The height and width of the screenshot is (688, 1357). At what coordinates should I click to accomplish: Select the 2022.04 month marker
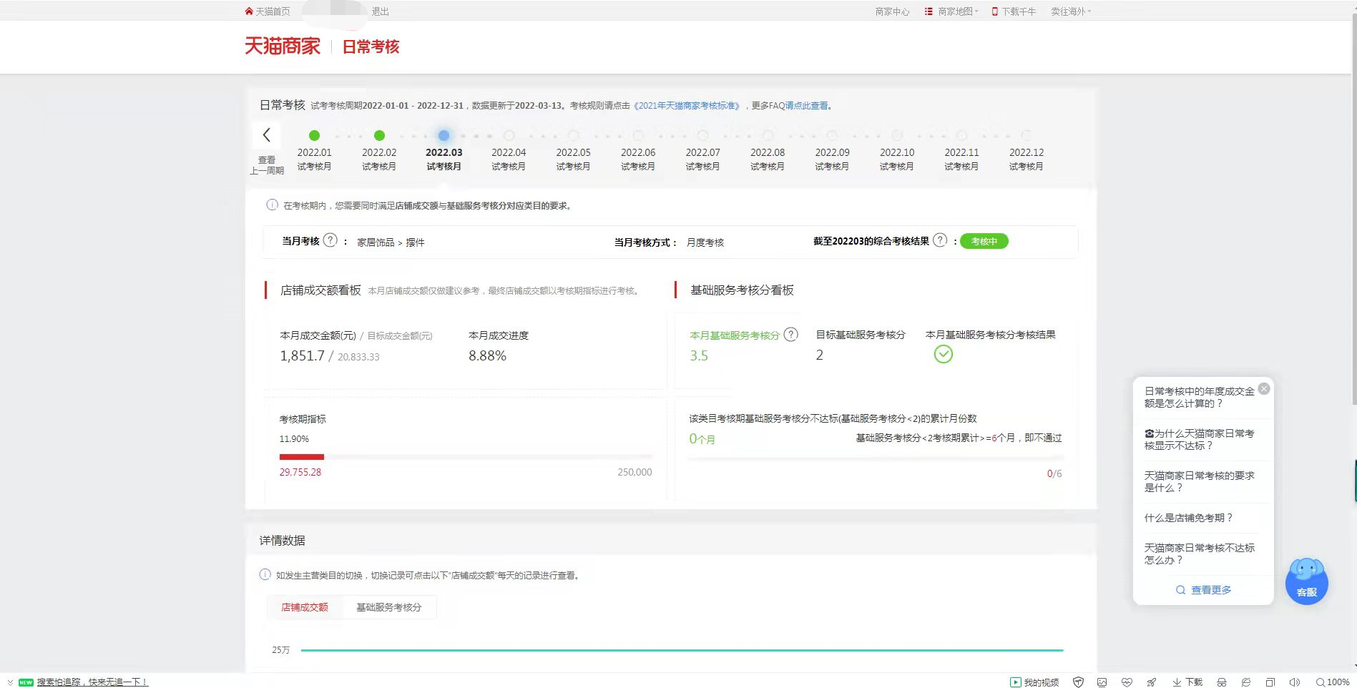(509, 135)
